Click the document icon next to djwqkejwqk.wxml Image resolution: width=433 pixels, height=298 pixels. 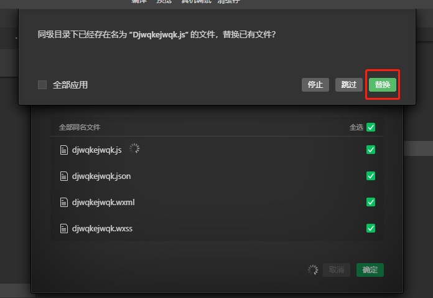[64, 202]
